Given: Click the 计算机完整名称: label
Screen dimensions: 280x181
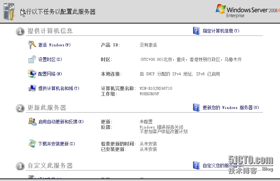Looking at the screenshot, I should click(118, 88).
